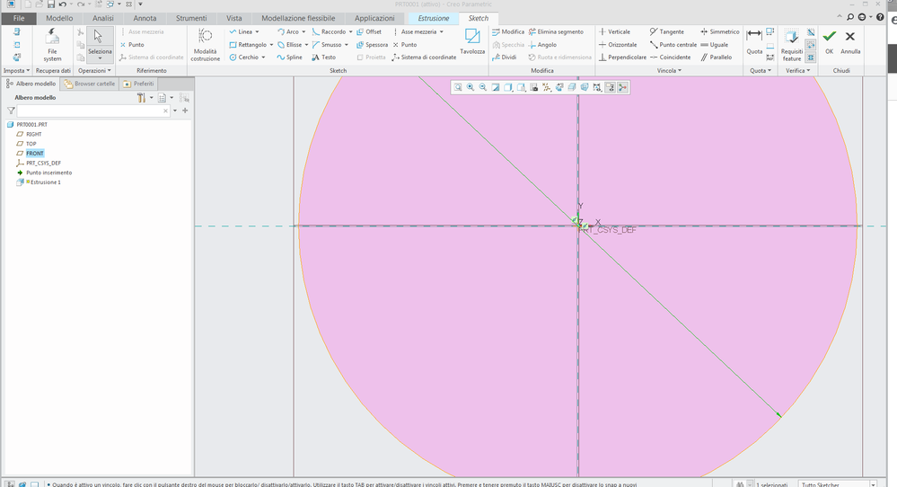Viewport: 897px width, 487px height.
Task: Click the Angolo corner tool
Action: (x=542, y=45)
